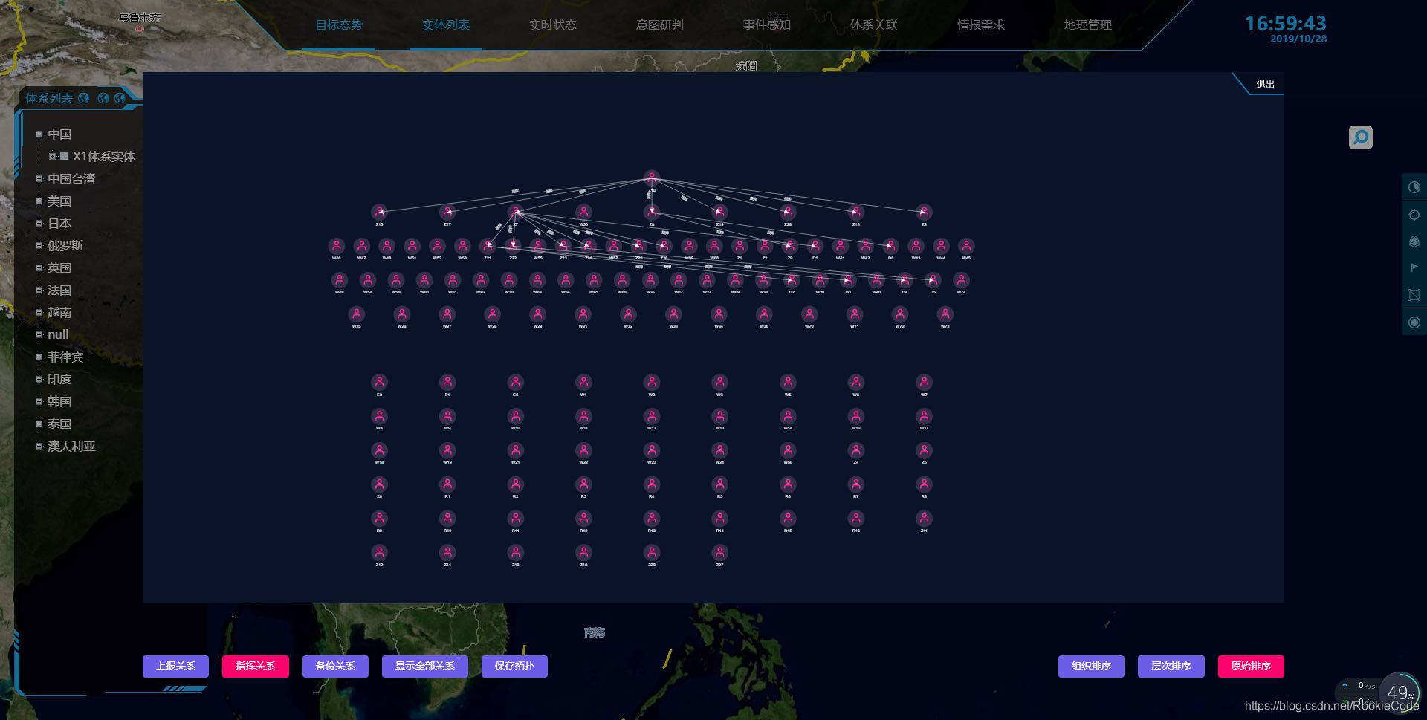The image size is (1427, 720).
Task: Select node W25 in topology graph
Action: [x=357, y=314]
